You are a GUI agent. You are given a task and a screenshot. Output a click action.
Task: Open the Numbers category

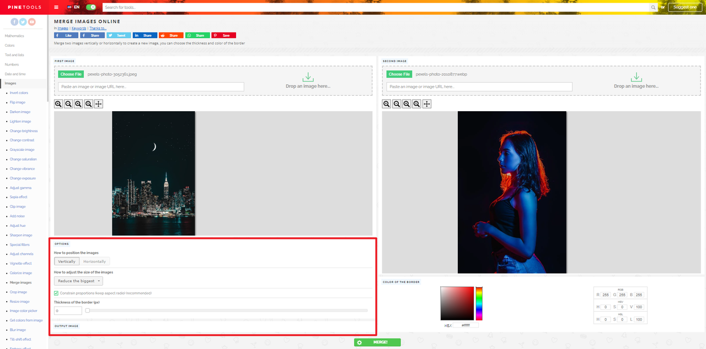12,64
